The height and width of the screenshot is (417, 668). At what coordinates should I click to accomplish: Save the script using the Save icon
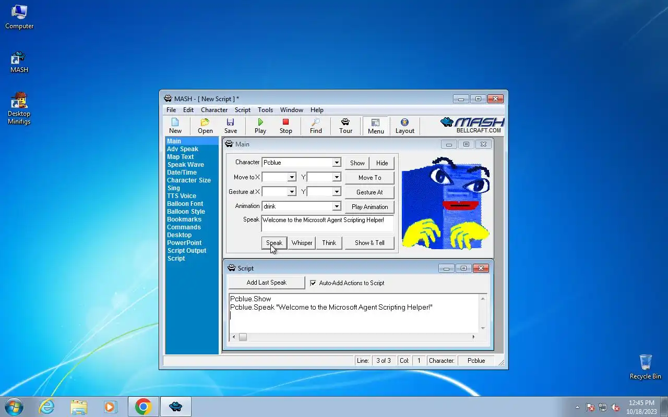click(x=231, y=126)
